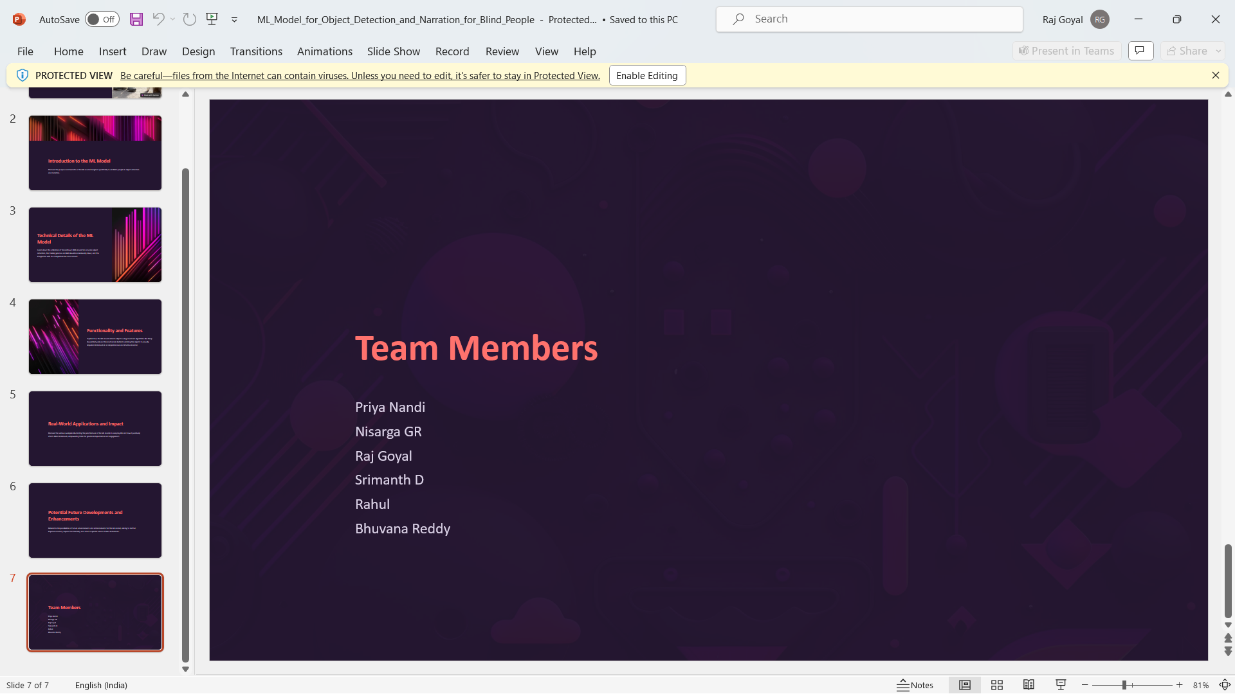Click the Enable Editing button

coord(646,75)
